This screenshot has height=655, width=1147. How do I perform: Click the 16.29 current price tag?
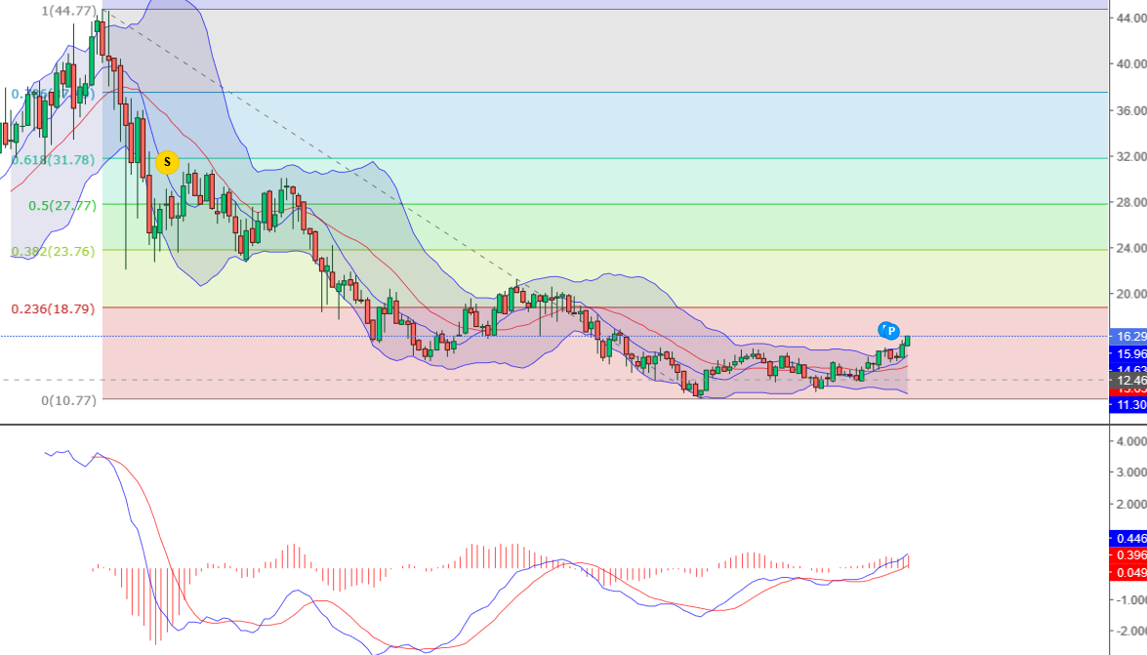click(1128, 337)
